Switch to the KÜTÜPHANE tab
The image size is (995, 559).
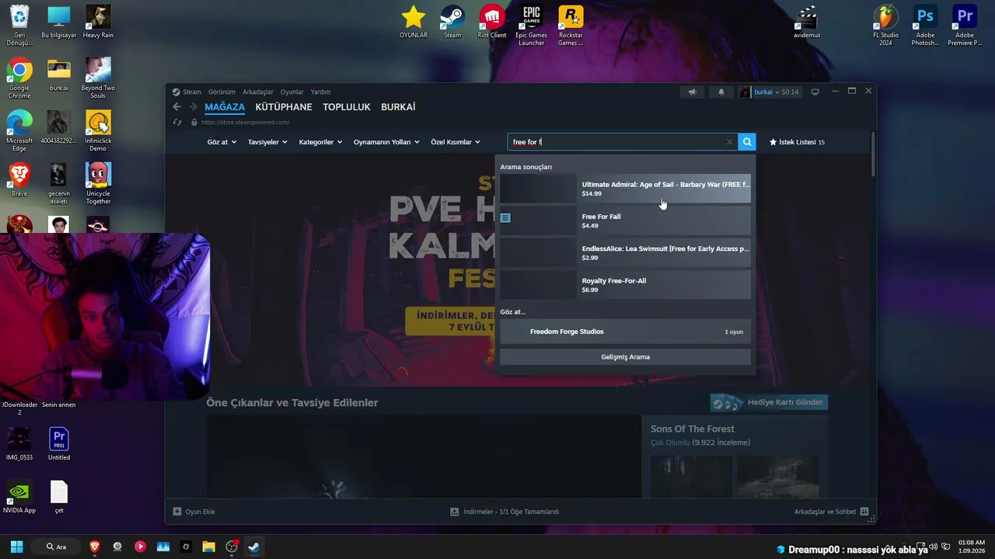(x=284, y=107)
